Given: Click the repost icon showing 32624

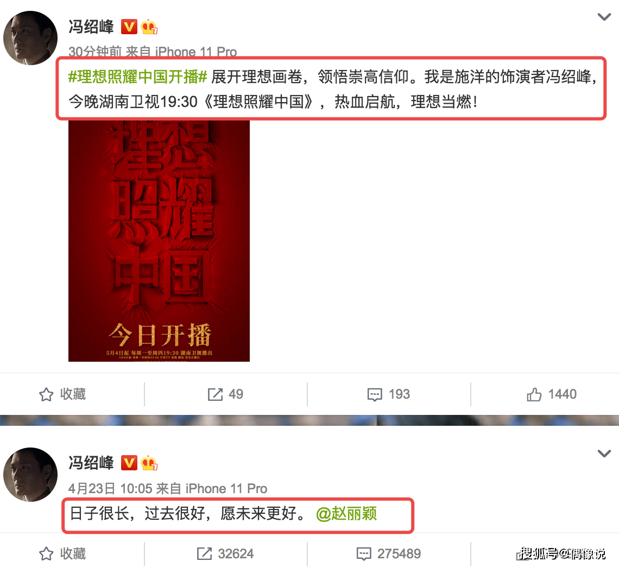Looking at the screenshot, I should [205, 553].
